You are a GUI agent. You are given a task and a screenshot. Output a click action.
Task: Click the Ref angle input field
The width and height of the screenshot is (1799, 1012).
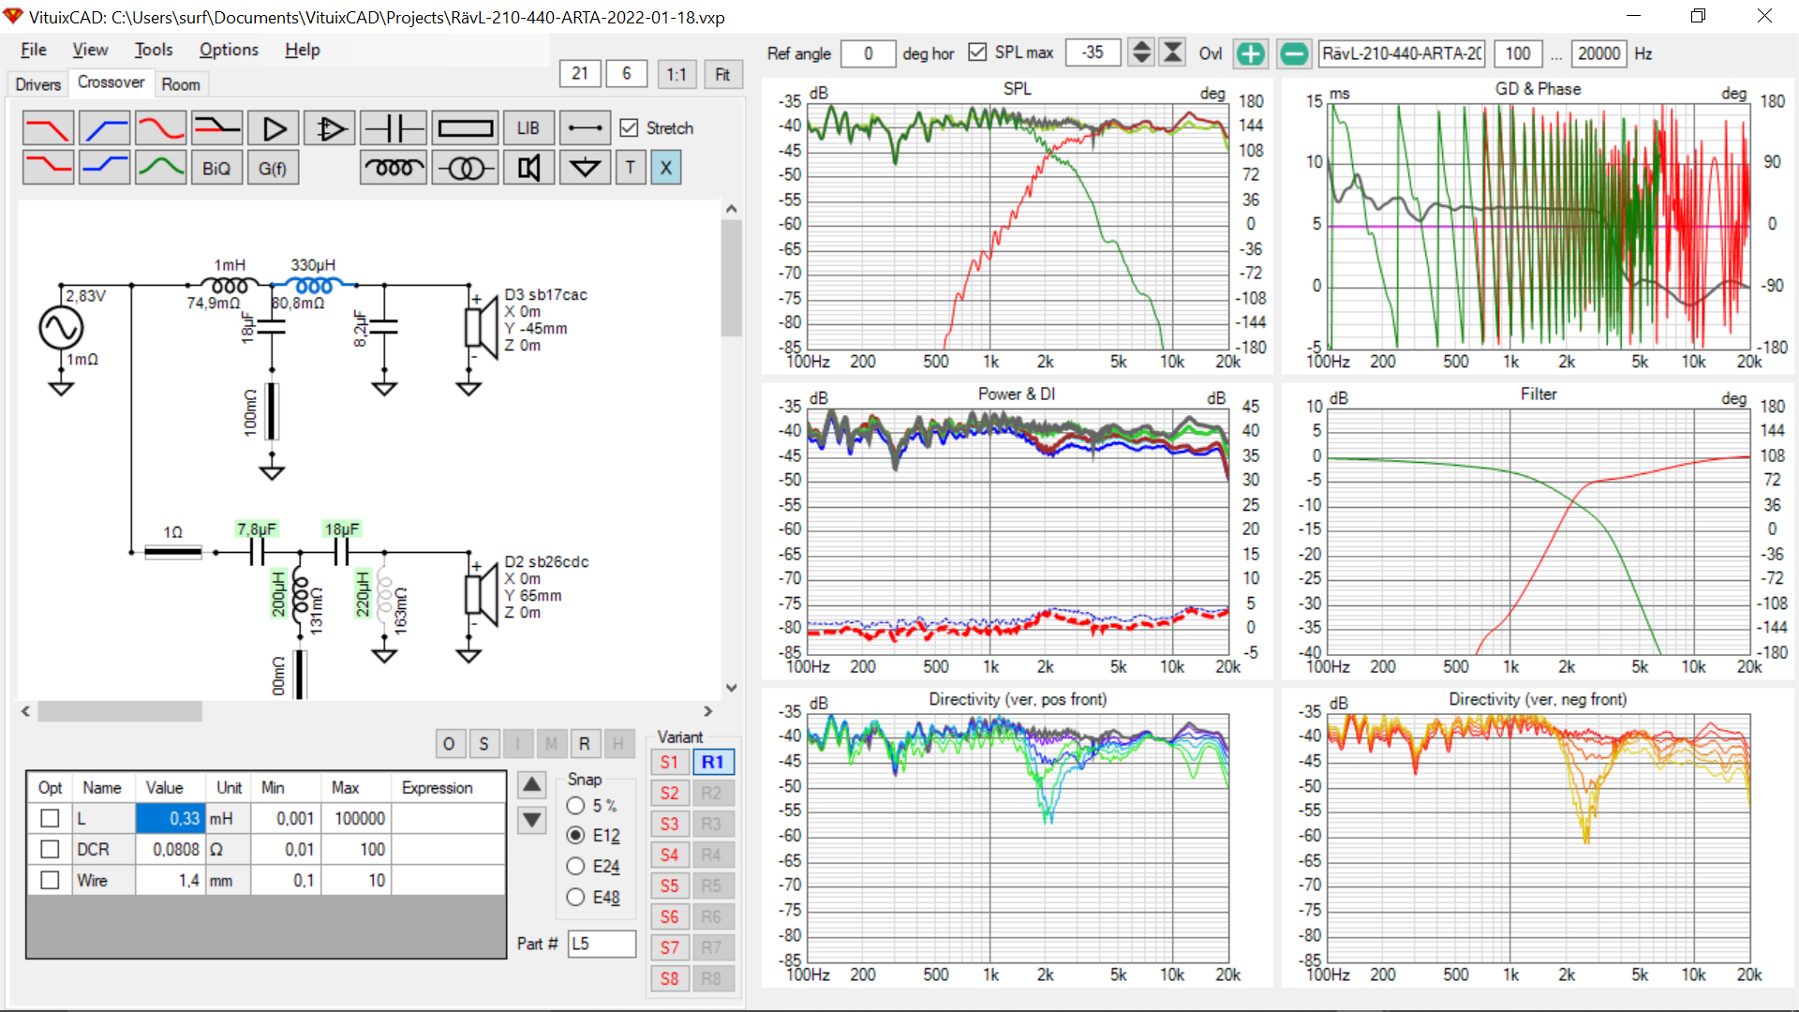(x=869, y=53)
